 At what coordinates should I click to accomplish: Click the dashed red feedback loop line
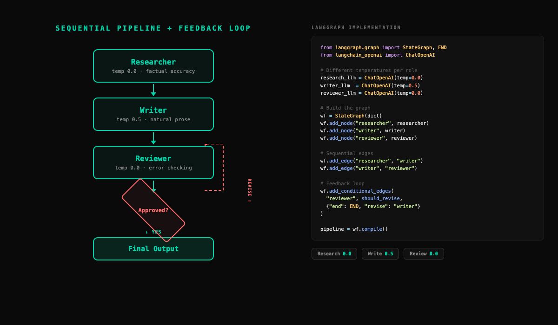click(223, 167)
